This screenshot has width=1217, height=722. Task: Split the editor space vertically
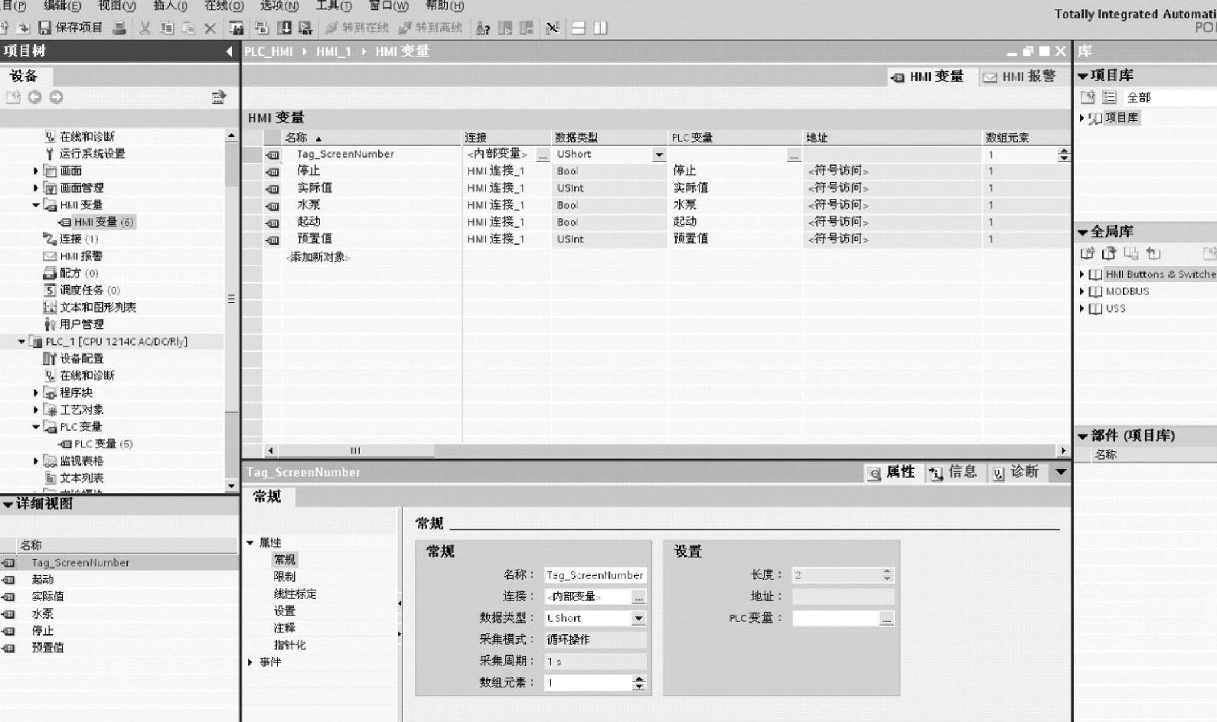pos(600,28)
